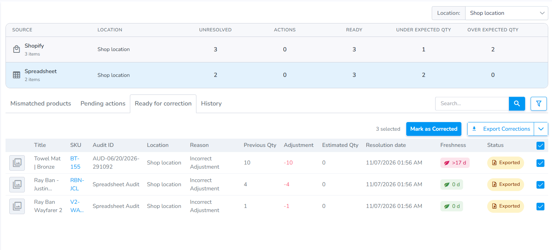Open the History tab
Image resolution: width=552 pixels, height=250 pixels.
coord(211,103)
